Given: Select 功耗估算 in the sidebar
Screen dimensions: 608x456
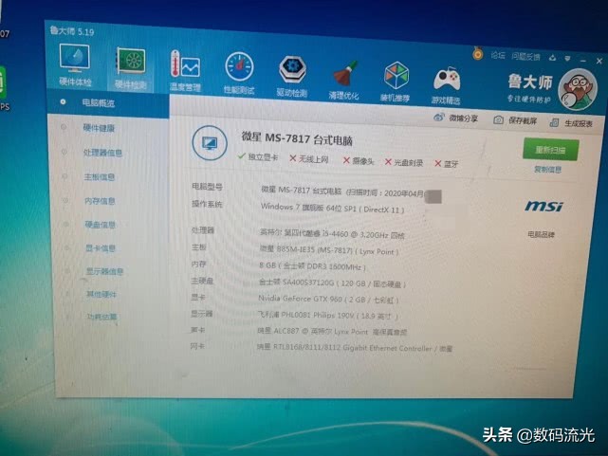Looking at the screenshot, I should [x=101, y=317].
